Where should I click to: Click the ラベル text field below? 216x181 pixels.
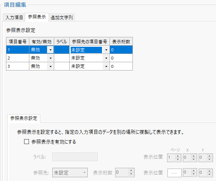click(75, 157)
